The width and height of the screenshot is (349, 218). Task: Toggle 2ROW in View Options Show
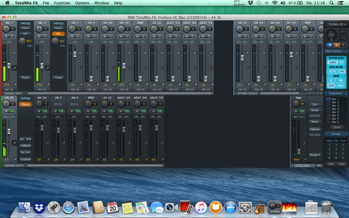click(x=331, y=86)
